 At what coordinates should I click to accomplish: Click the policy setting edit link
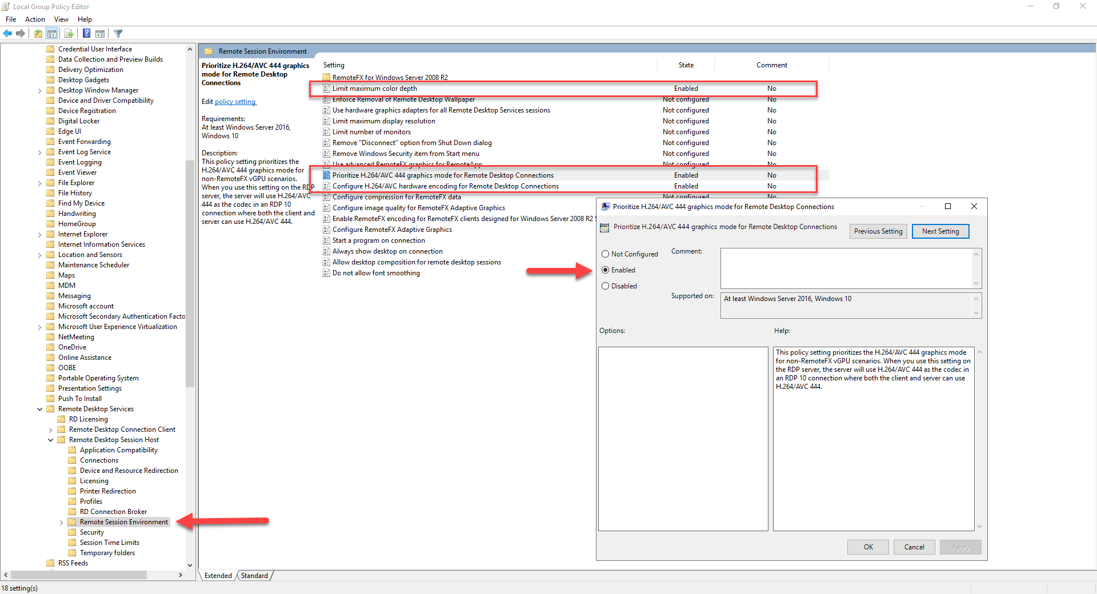point(235,102)
